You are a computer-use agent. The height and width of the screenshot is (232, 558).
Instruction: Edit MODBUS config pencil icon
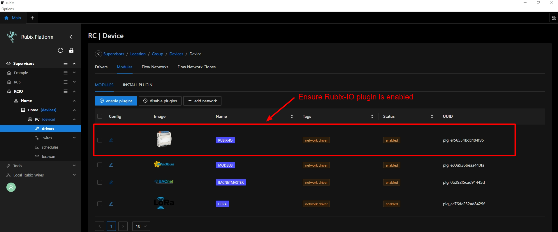111,165
